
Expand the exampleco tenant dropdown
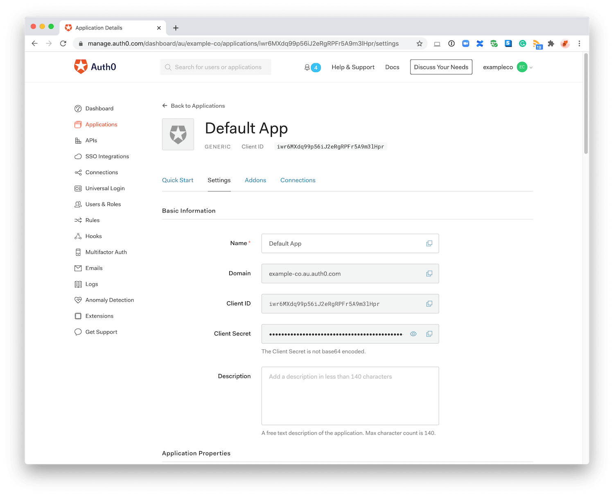[x=531, y=67]
